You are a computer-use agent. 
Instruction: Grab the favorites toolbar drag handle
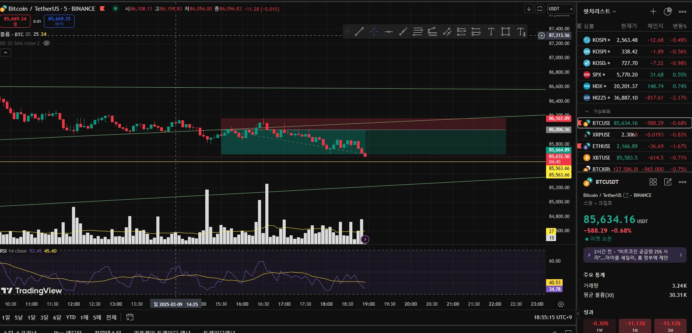click(x=347, y=32)
